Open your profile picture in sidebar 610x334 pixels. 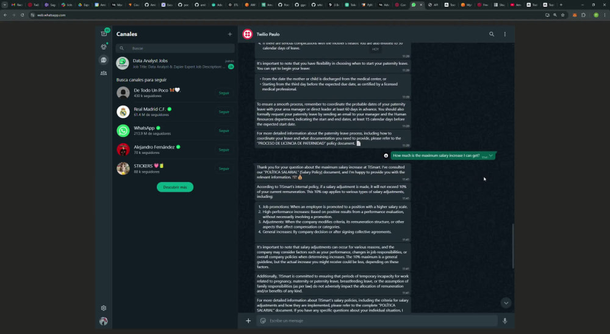pos(104,321)
